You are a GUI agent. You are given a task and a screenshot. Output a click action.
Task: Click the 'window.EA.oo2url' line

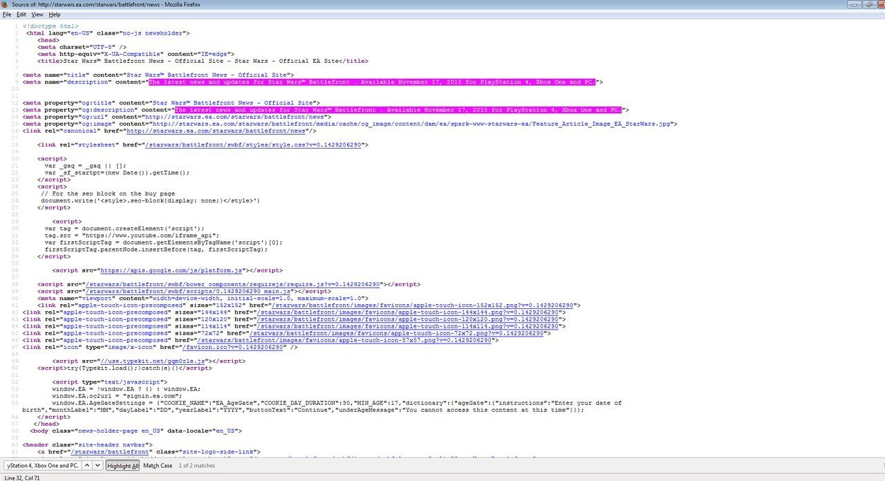point(116,395)
